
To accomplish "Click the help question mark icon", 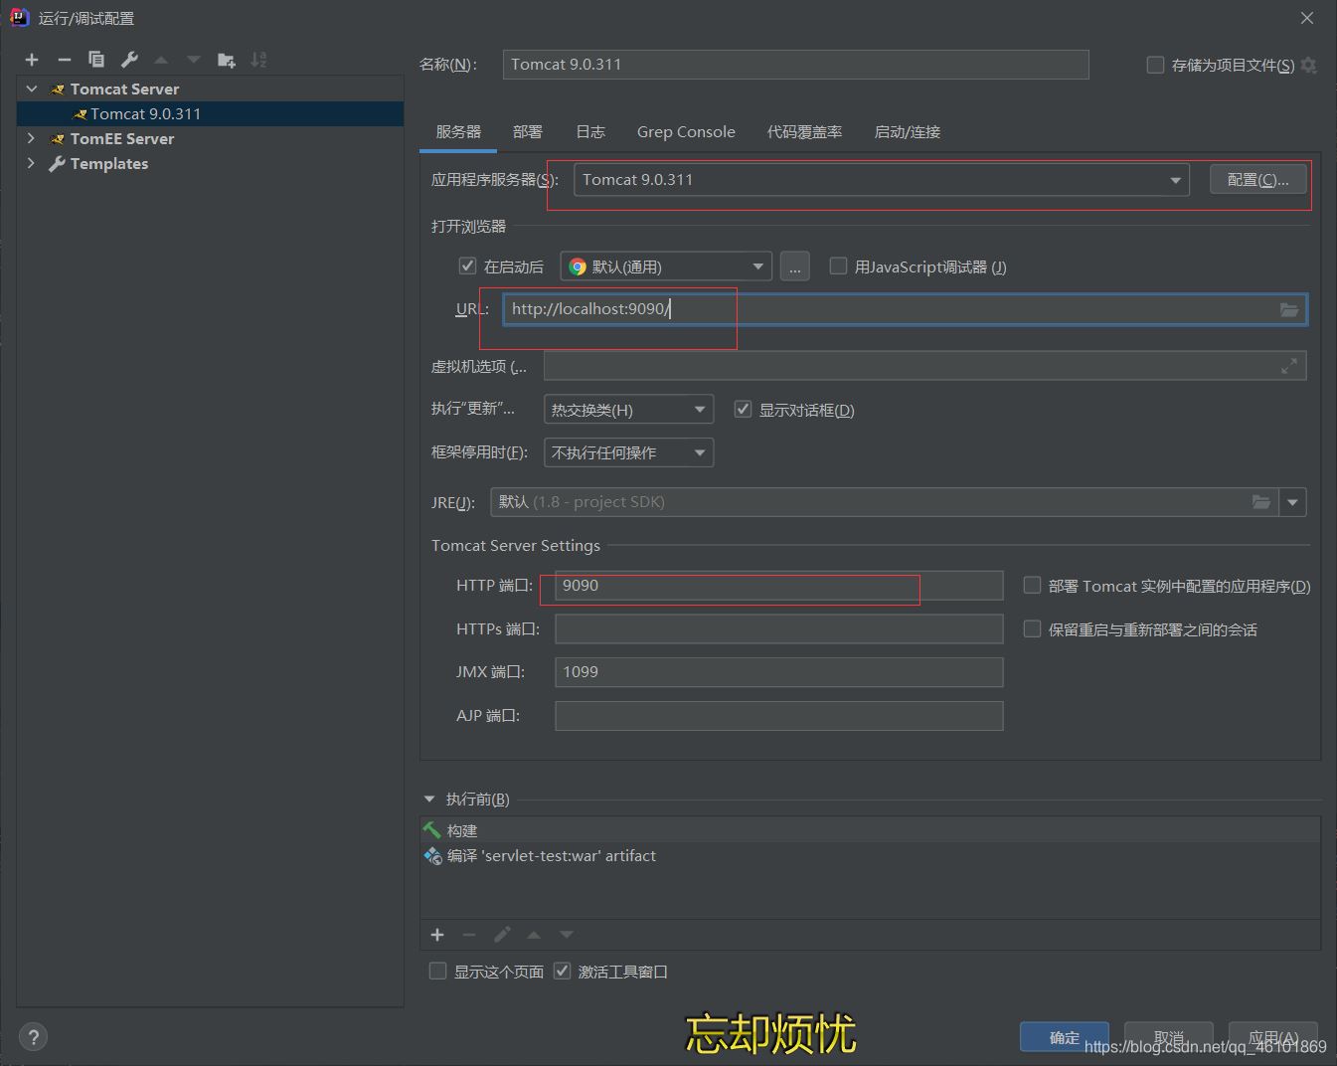I will coord(33,1037).
